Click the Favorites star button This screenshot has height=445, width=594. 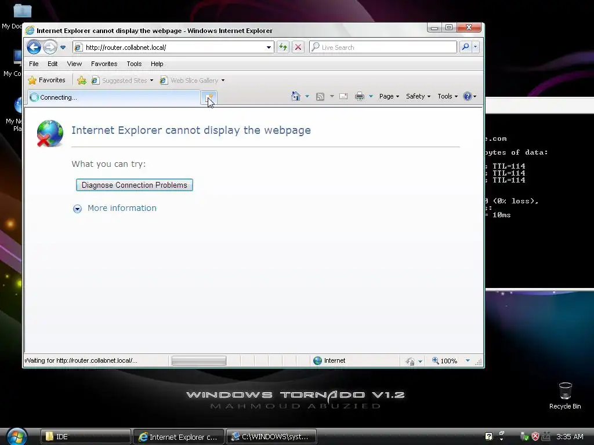pos(46,80)
